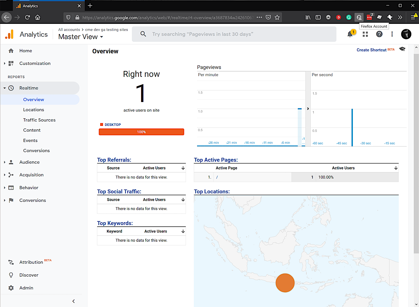Click the Grammarly extension icon
419x307 pixels.
[349, 17]
